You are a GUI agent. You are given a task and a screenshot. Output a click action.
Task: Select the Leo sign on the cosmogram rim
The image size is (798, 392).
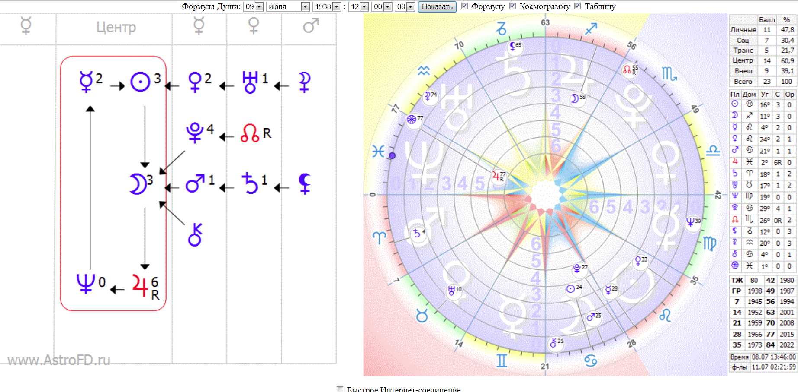tap(665, 316)
